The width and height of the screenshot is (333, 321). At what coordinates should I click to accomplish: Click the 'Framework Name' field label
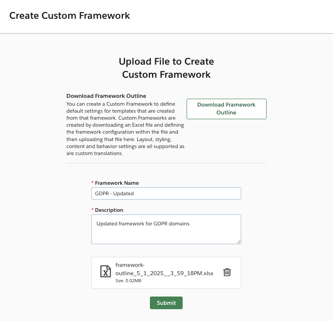pos(117,183)
